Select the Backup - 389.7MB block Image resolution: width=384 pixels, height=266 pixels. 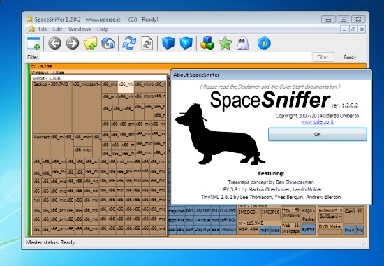[52, 108]
